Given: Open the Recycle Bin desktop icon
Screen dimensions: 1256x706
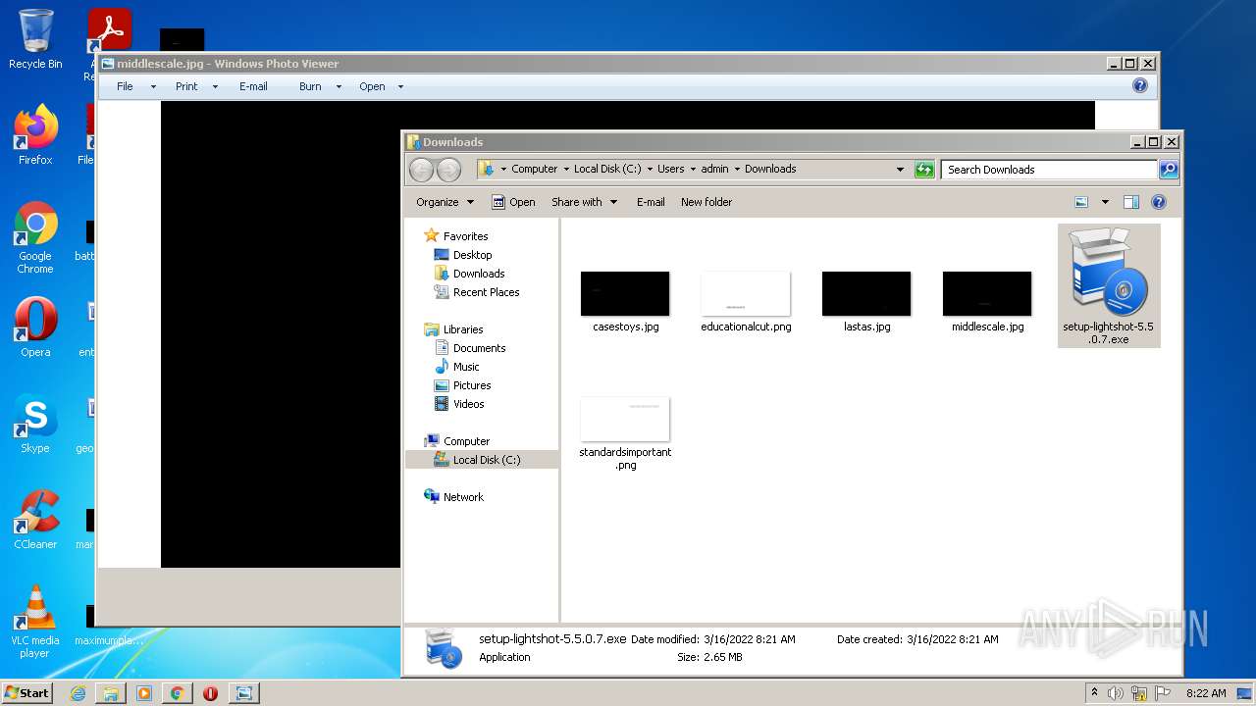Looking at the screenshot, I should coord(35,39).
